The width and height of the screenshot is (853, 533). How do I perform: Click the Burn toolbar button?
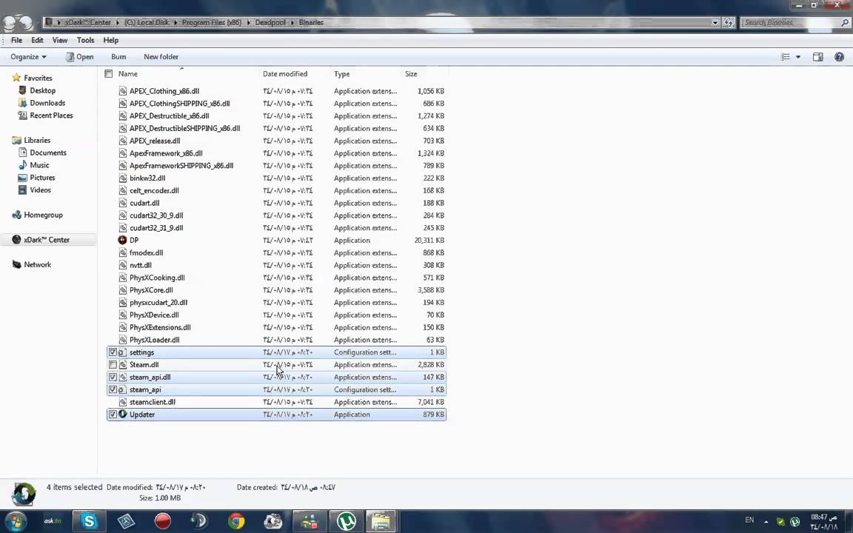(118, 56)
